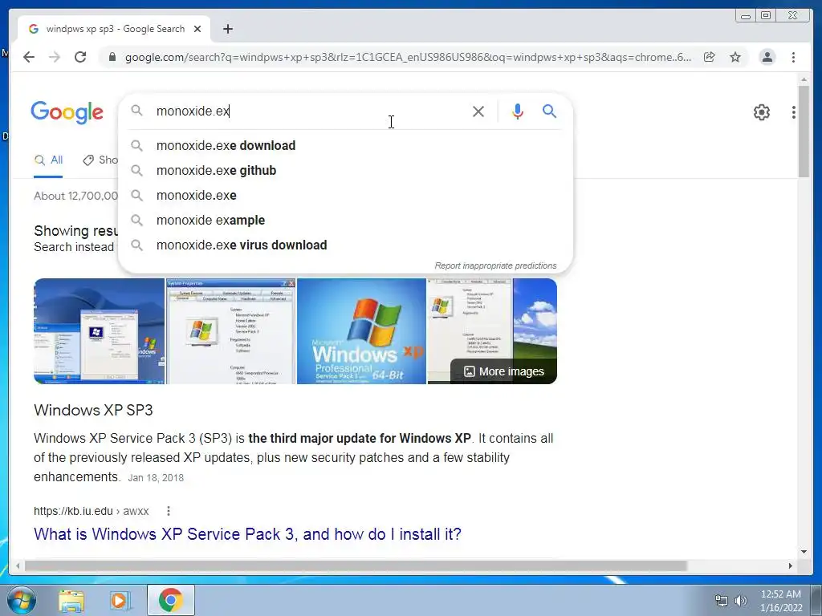Click 'About 12,700,00' results count

(x=76, y=196)
